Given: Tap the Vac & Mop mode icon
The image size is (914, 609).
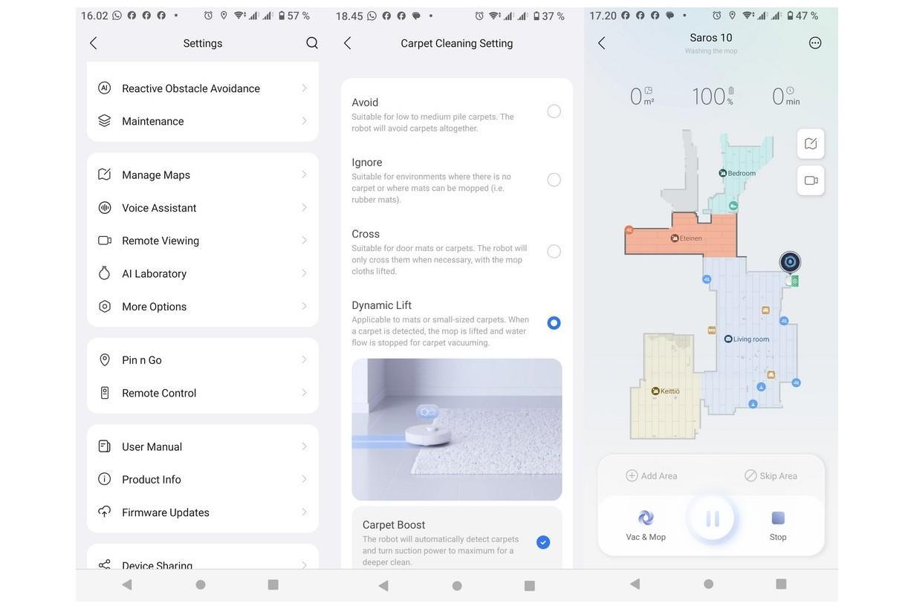Looking at the screenshot, I should 646,518.
